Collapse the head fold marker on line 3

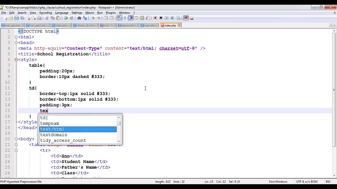pos(16,43)
